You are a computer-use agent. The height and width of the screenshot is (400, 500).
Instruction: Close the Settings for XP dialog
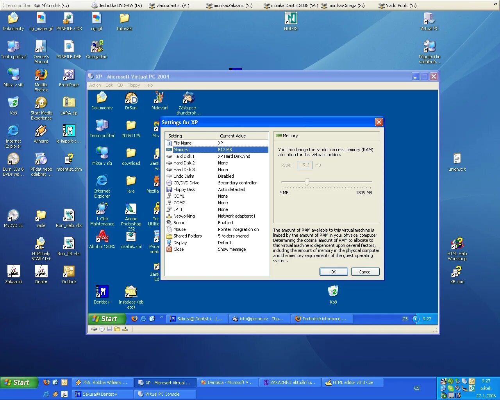click(x=379, y=122)
